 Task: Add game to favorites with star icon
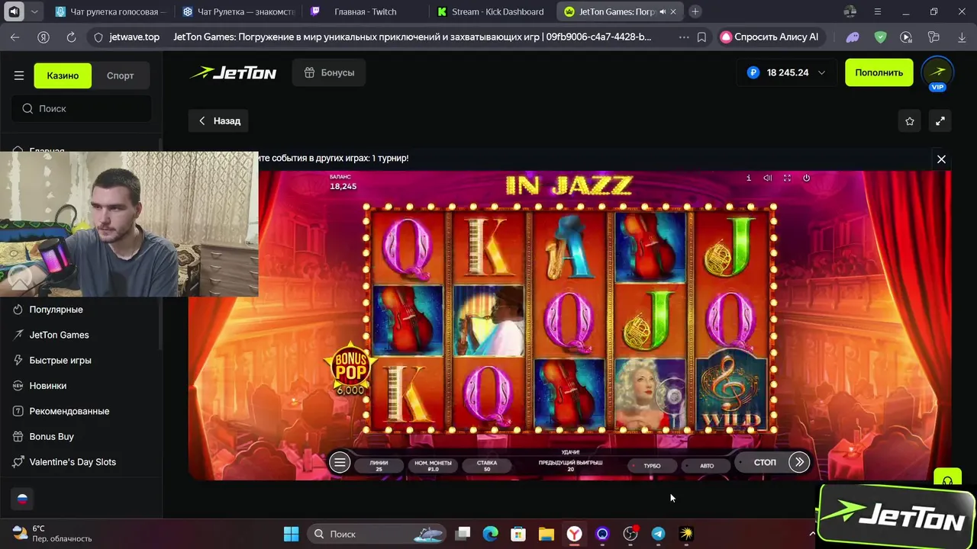910,121
